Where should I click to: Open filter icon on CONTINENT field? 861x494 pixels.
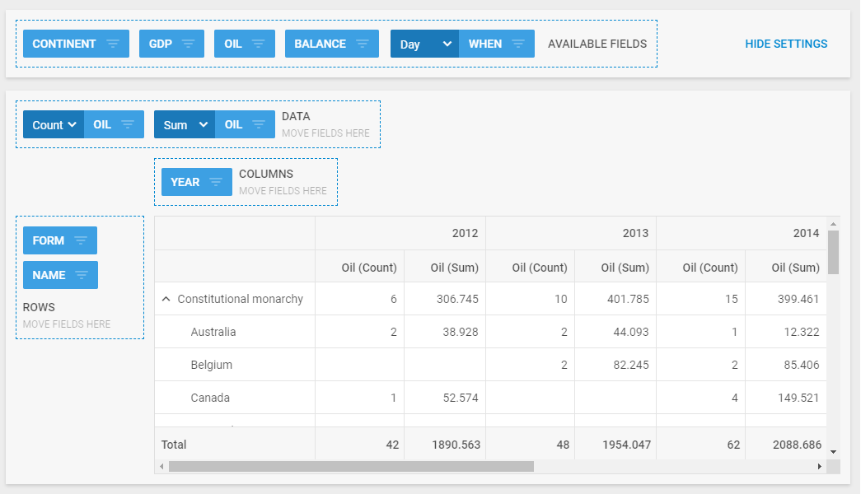(x=113, y=44)
